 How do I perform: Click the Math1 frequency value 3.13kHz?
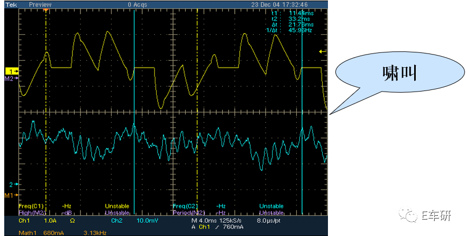pos(96,233)
